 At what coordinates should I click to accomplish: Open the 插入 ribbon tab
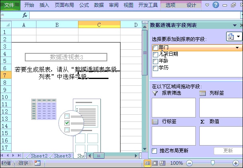(44, 5)
